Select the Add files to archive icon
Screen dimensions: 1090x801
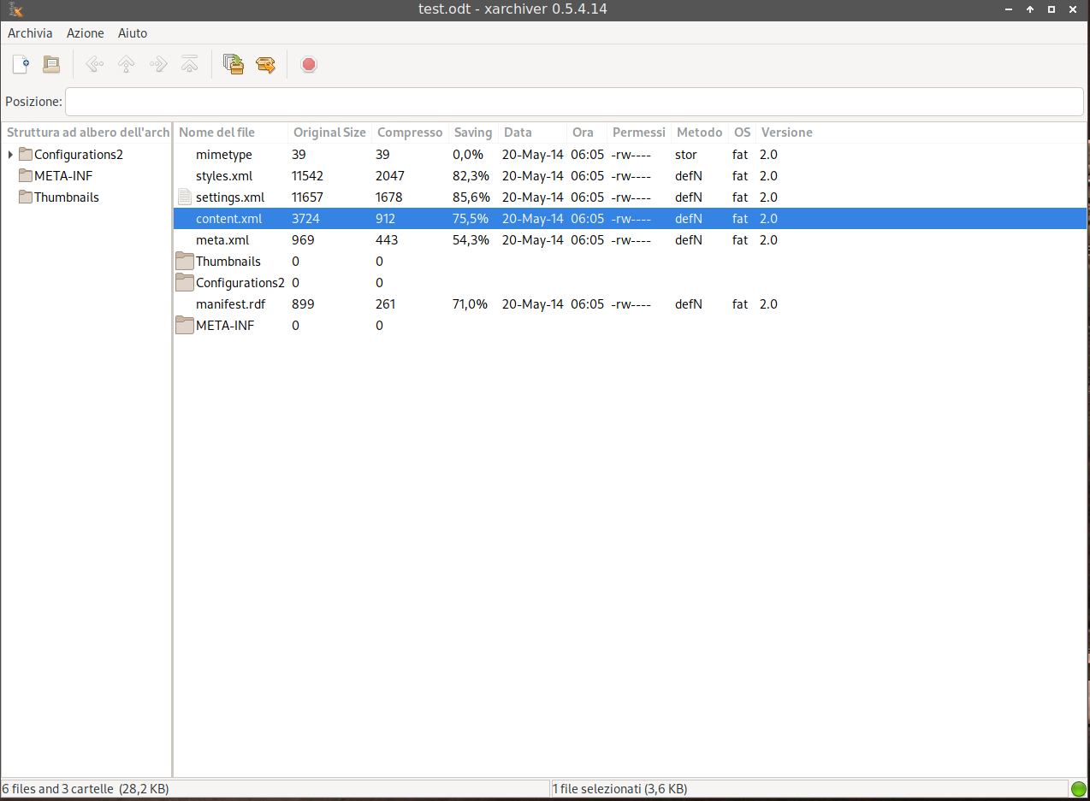234,64
